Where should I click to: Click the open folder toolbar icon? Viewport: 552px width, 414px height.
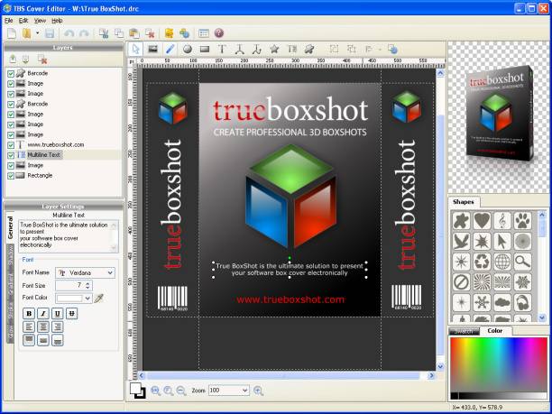(x=27, y=33)
